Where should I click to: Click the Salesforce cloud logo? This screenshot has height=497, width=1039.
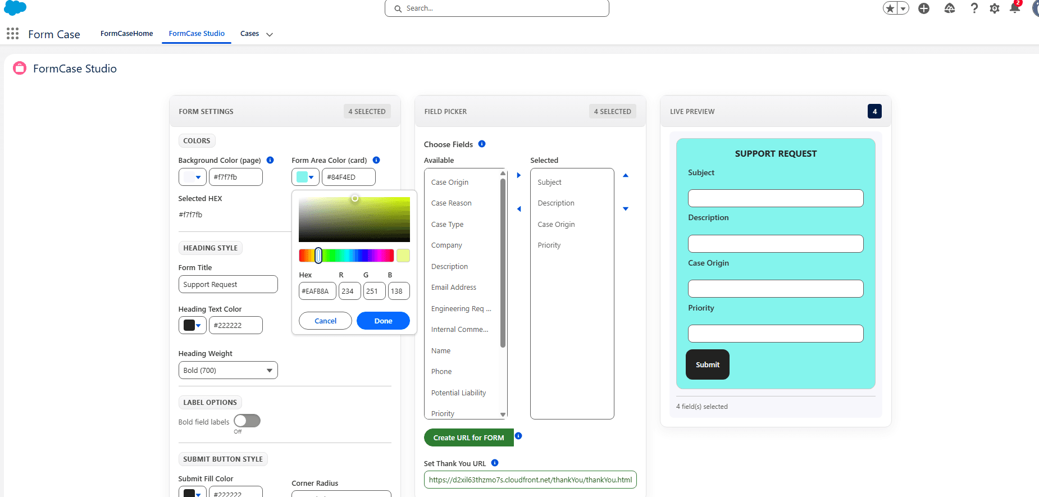coord(15,7)
